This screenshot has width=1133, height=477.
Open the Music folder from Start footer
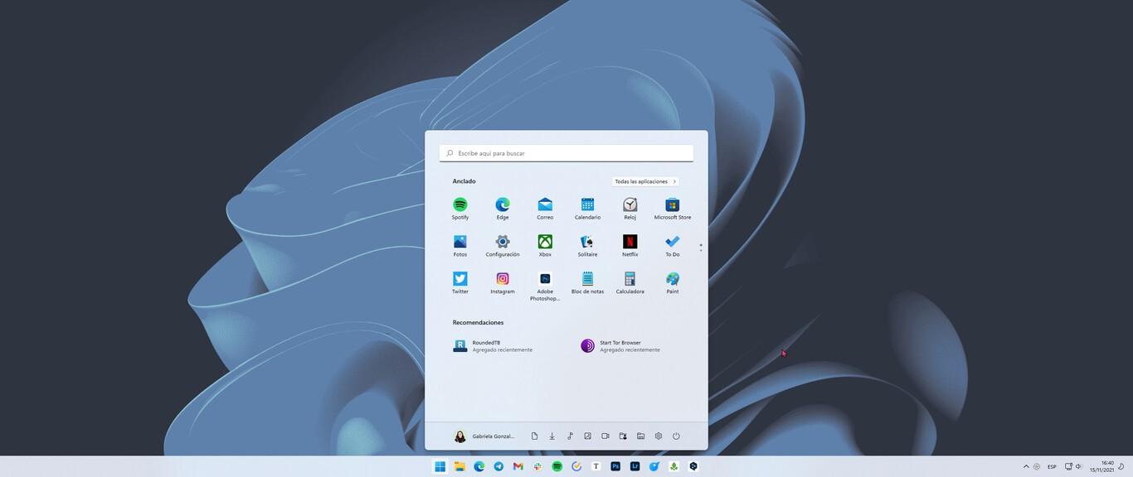pyautogui.click(x=570, y=436)
